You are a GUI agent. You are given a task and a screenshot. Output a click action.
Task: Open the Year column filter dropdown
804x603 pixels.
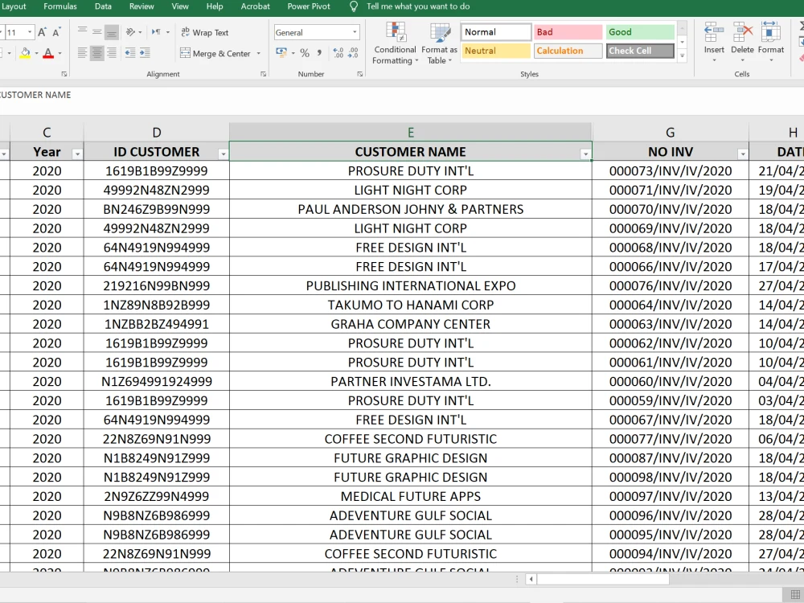coord(77,152)
